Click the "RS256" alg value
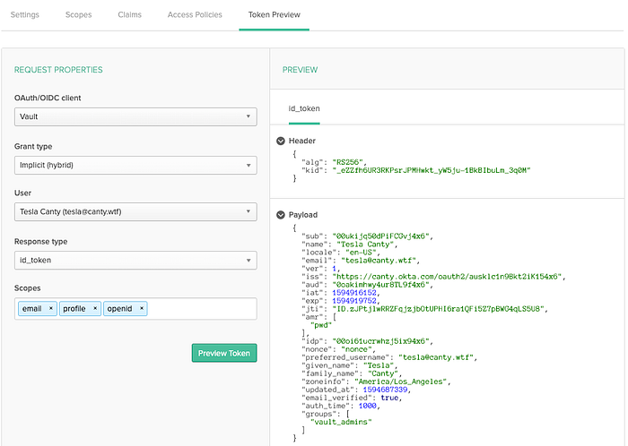Screen dimensions: 628x446 coord(347,162)
